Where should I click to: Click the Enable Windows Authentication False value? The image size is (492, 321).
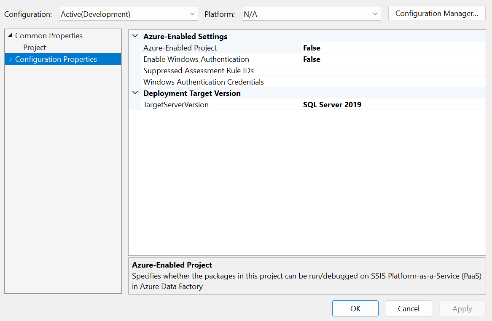point(312,59)
